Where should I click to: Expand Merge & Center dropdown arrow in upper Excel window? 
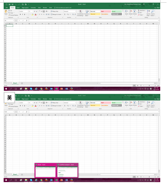point(62,14)
